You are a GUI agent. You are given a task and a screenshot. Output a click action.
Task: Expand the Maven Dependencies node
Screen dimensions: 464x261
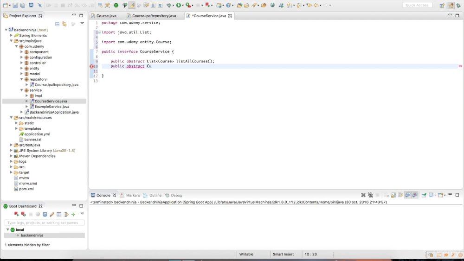11,156
